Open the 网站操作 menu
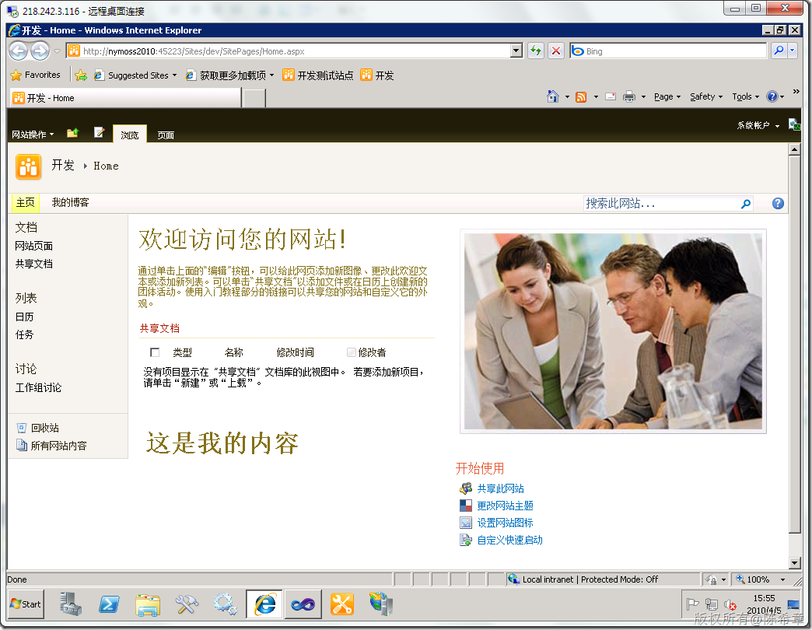This screenshot has width=812, height=630. click(x=33, y=135)
